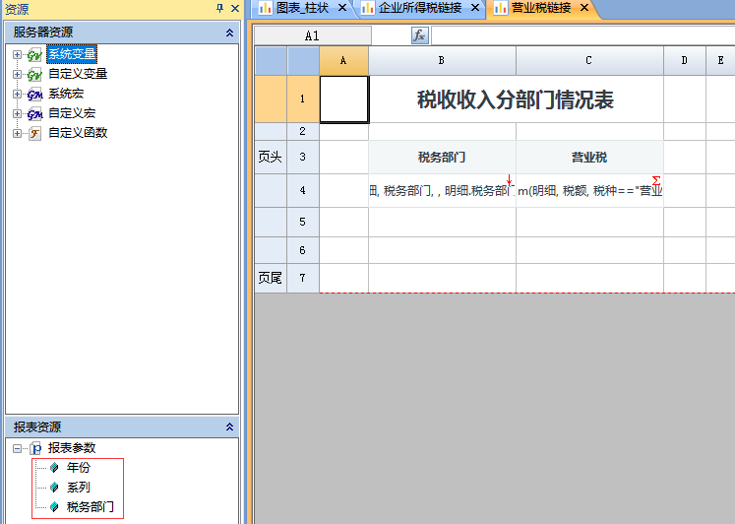Collapse the 服务器资源 section
The width and height of the screenshot is (735, 524).
coord(229,33)
